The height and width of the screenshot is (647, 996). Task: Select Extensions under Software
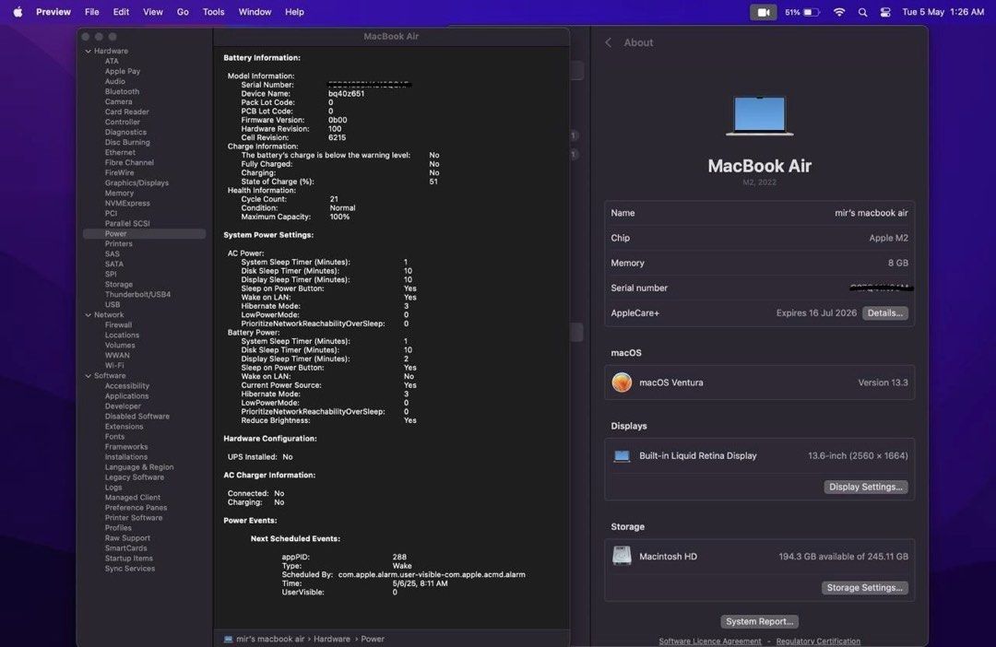[124, 427]
